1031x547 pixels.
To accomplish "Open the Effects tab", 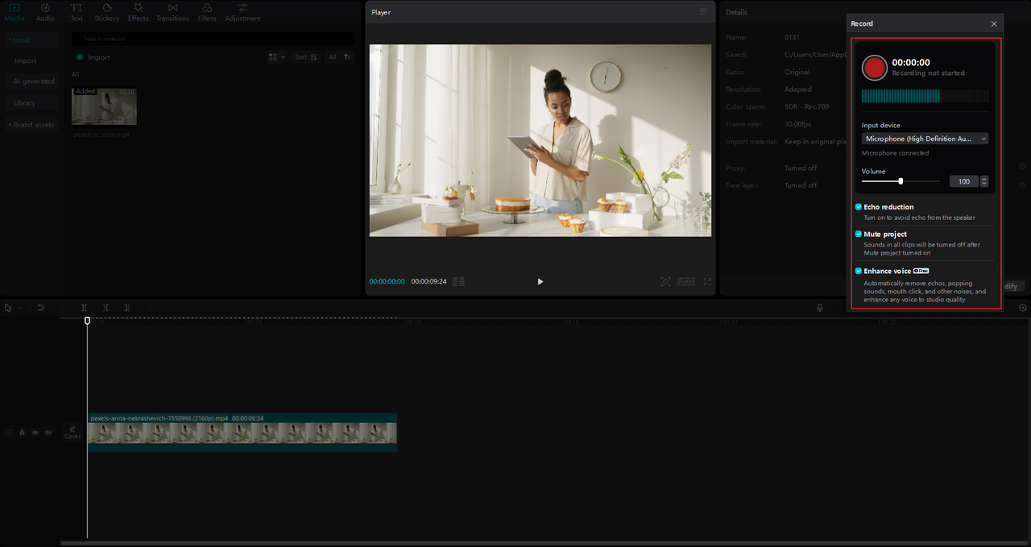I will point(138,12).
